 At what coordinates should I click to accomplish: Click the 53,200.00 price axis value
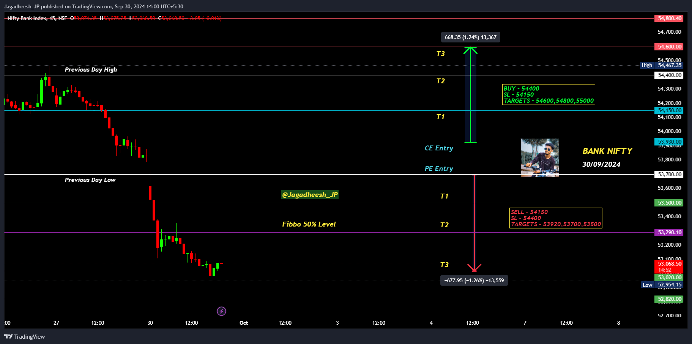pos(669,245)
